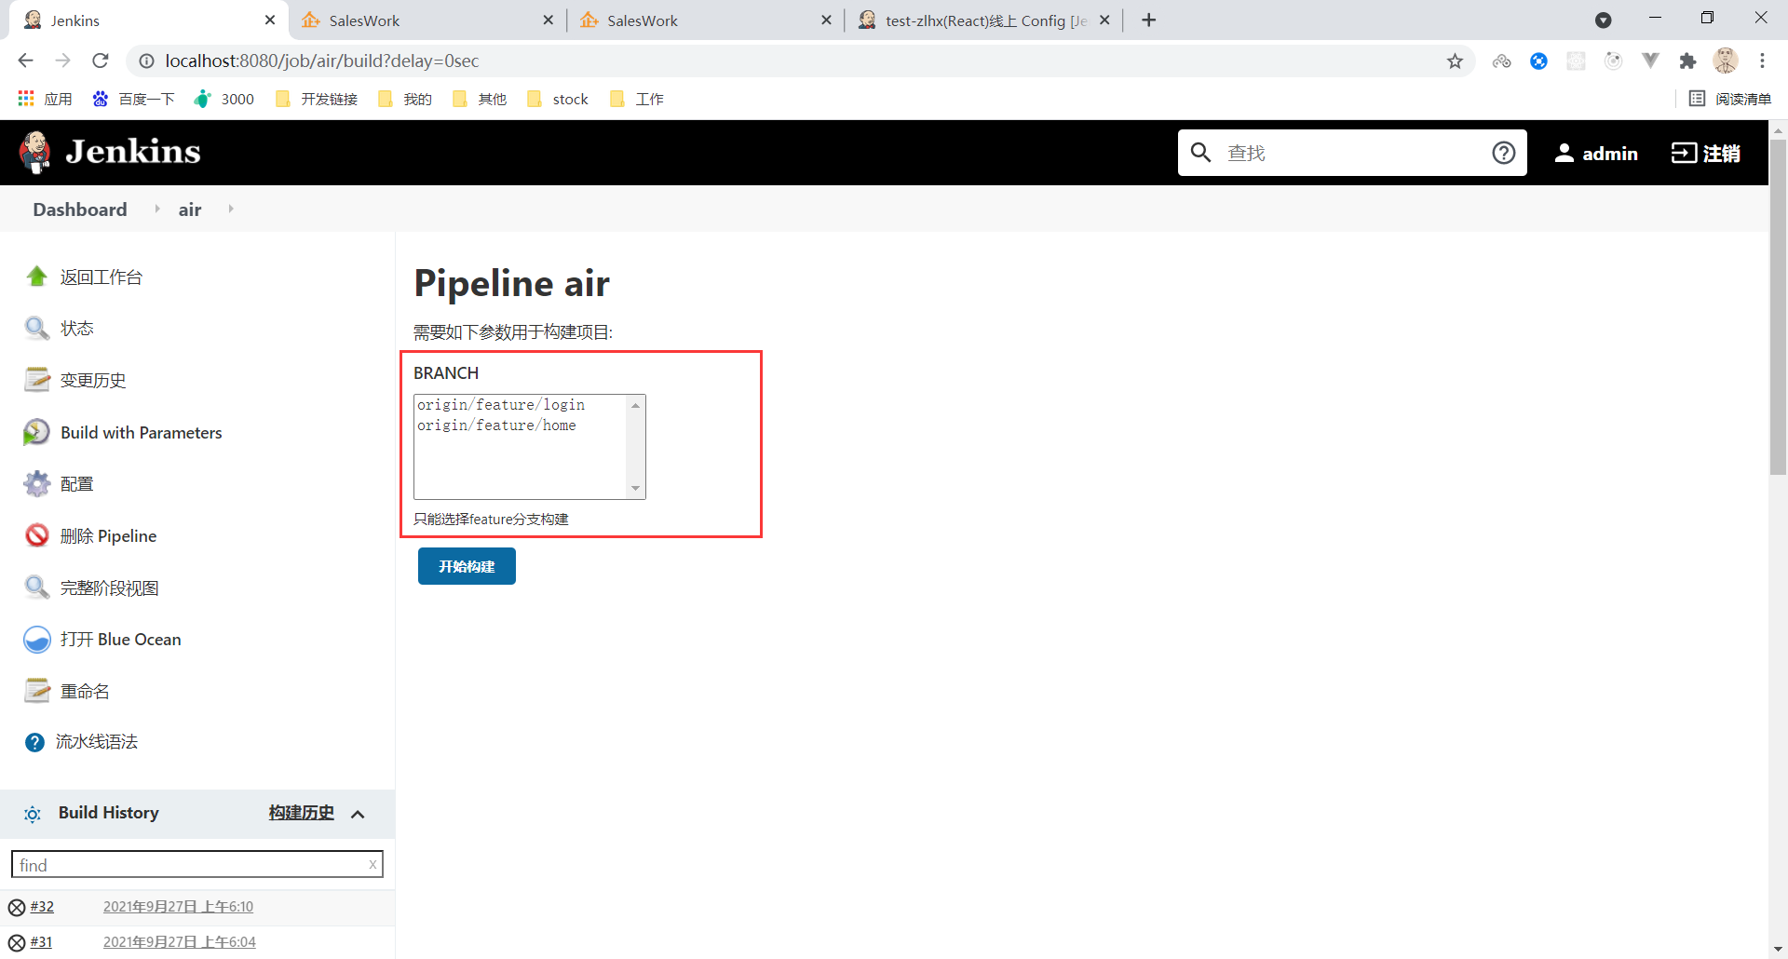Open the Chrome extensions puzzle icon
Viewport: 1788px width, 959px height.
1688,61
